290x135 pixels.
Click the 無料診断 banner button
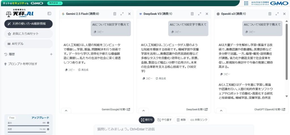[55, 3]
